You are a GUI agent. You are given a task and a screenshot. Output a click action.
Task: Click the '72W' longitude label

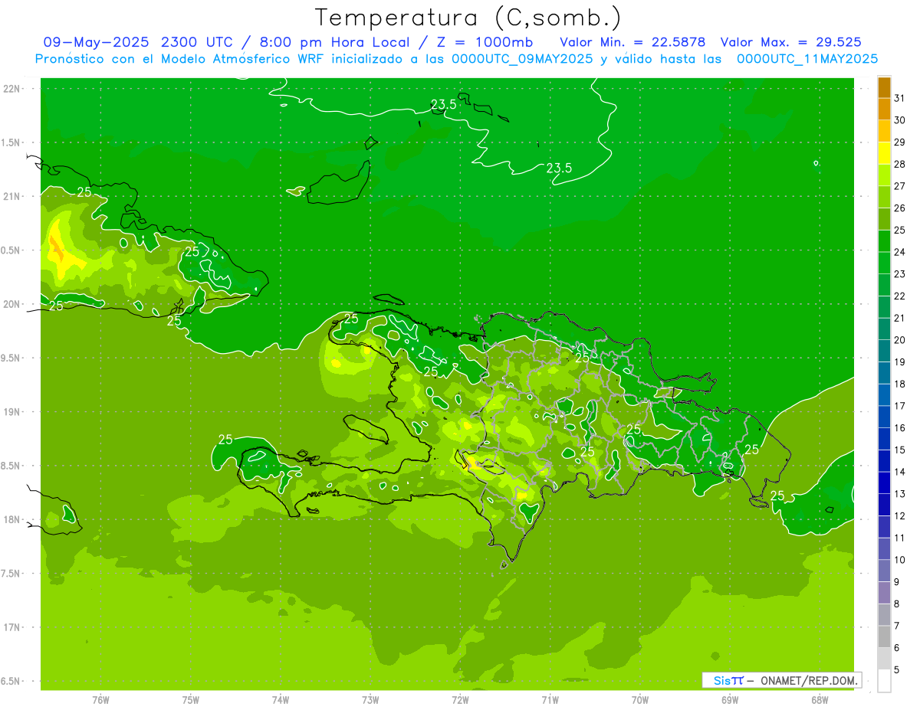(x=460, y=700)
